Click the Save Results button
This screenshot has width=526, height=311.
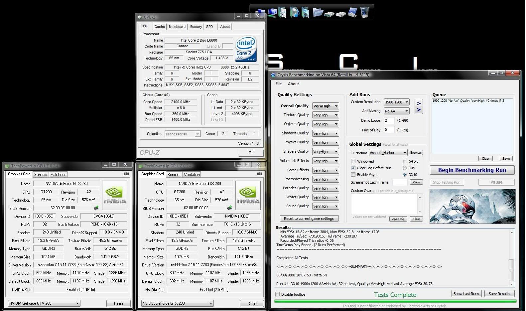[x=499, y=294]
